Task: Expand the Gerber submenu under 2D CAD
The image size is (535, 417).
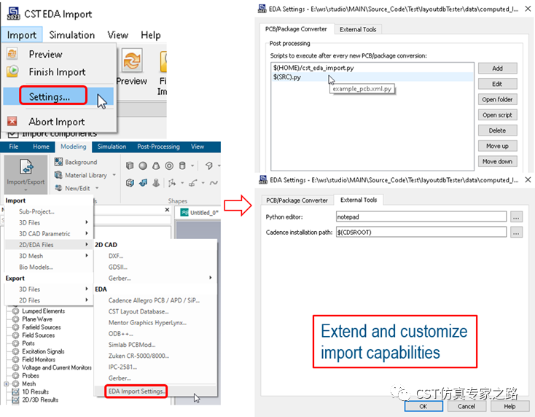Action: [x=211, y=278]
